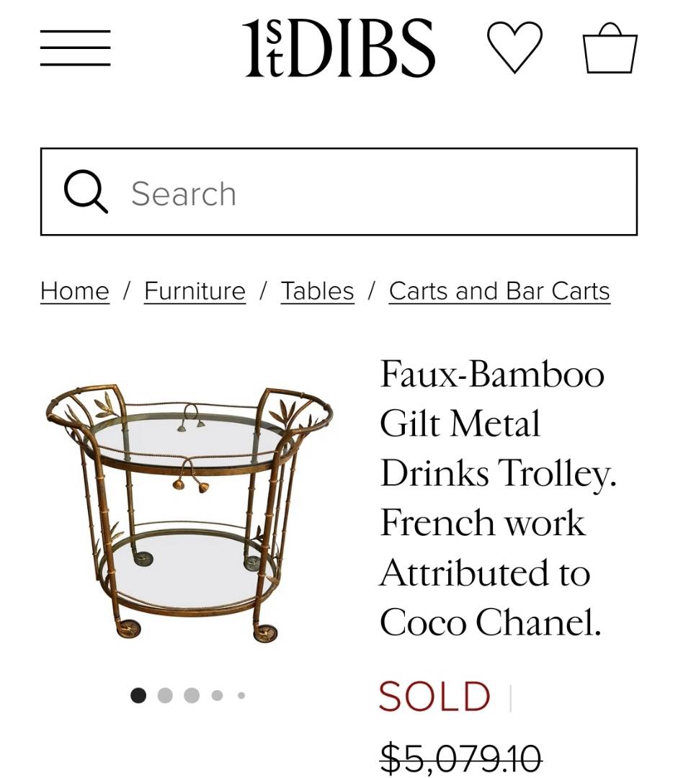
Task: Jump to the third carousel dot
Action: click(192, 695)
